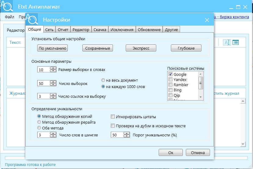253x169 pixels.
Task: Select на каждую 1000 слов radio option
Action: click(103, 86)
